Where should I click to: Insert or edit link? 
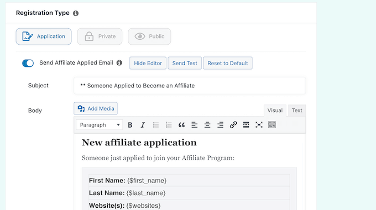[233, 125]
